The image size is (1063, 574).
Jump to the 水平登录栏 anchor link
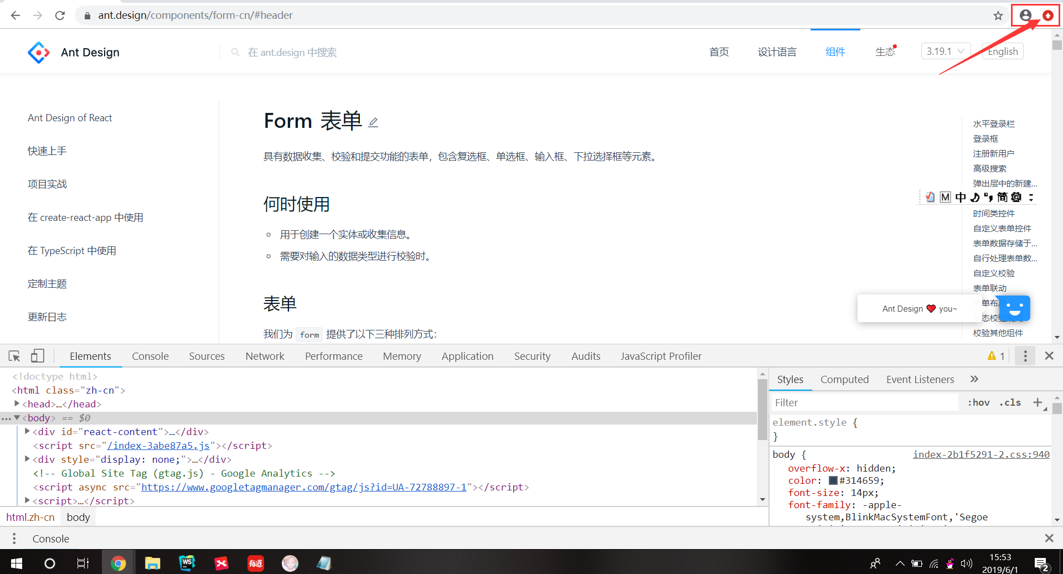[994, 123]
